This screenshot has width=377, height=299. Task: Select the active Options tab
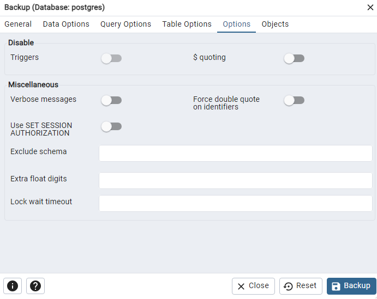coord(236,25)
